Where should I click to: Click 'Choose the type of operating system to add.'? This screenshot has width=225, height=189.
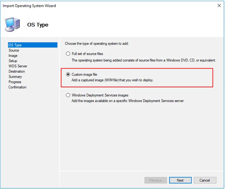pyautogui.click(x=97, y=43)
